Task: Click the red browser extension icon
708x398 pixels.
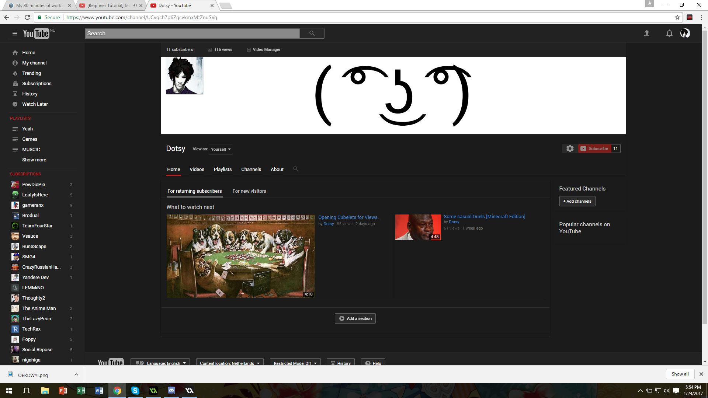Action: 690,17
